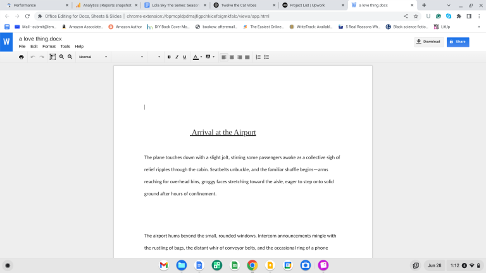Image resolution: width=486 pixels, height=273 pixels.
Task: Expand the tab search chevron
Action: [449, 5]
